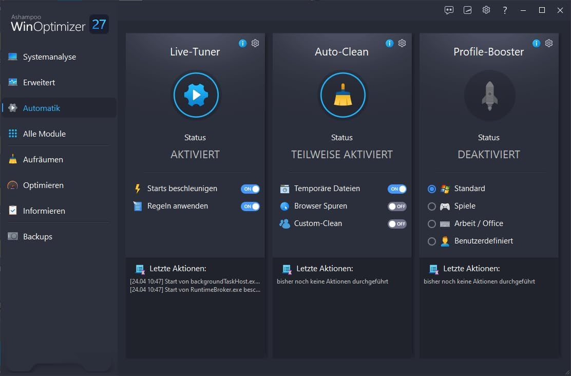Enable the Browser Spuren switch
Viewport: 571px width, 376px height.
(397, 206)
